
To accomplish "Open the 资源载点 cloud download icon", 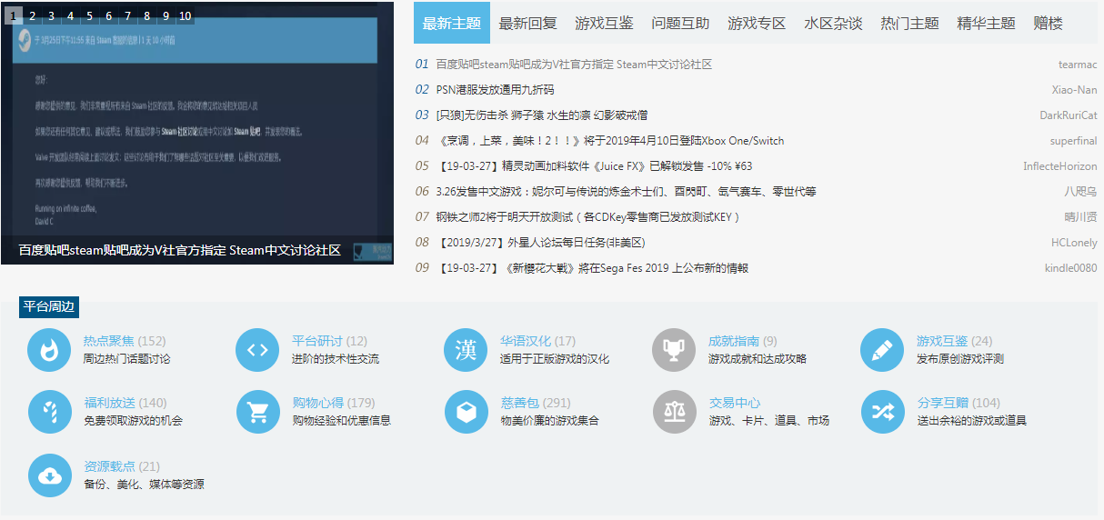I will (50, 475).
